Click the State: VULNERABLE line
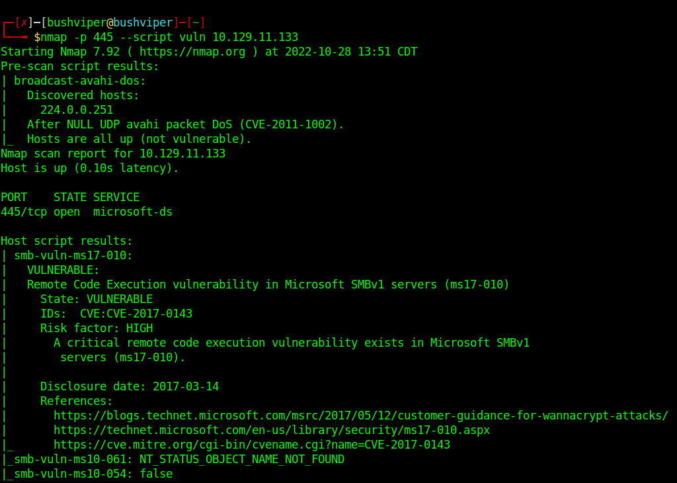677x483 pixels. [x=97, y=299]
